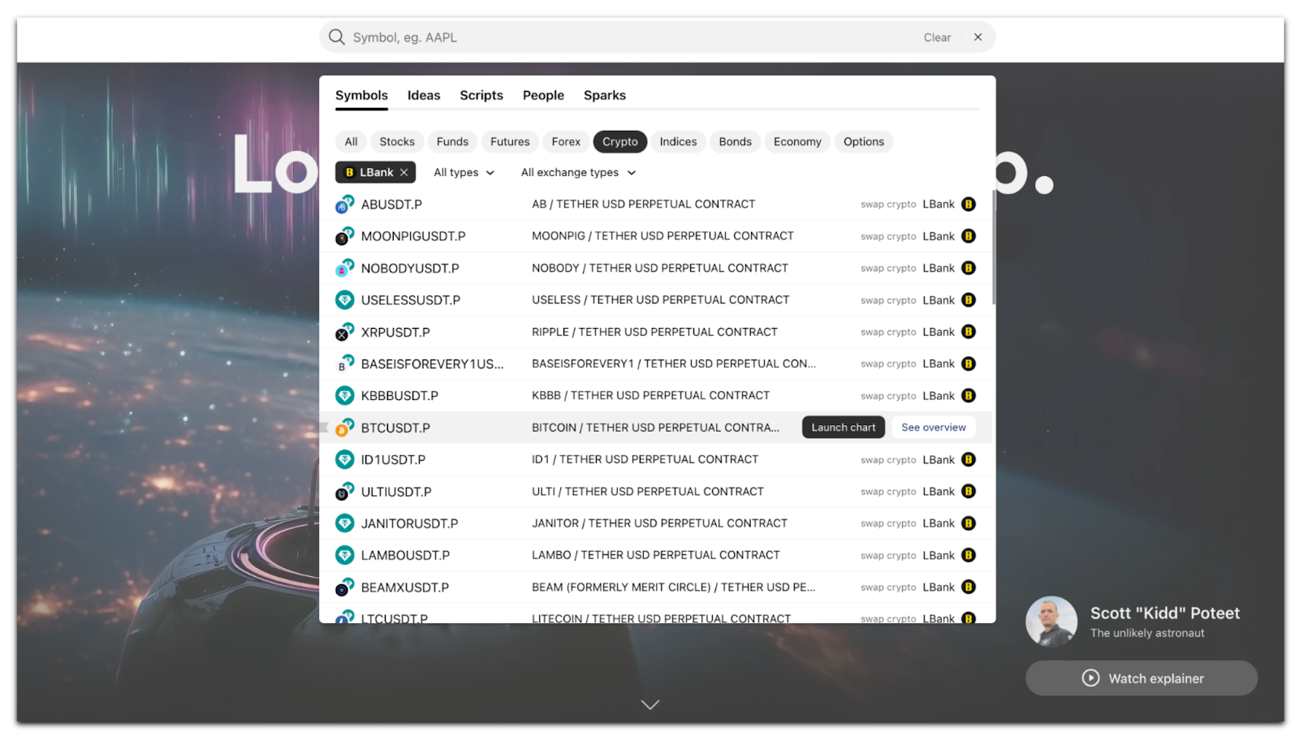The width and height of the screenshot is (1299, 736).
Task: Click LBank logo in BEAMXUSDT.P row
Action: 969,588
